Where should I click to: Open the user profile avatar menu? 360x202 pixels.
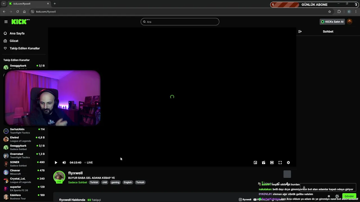[350, 22]
